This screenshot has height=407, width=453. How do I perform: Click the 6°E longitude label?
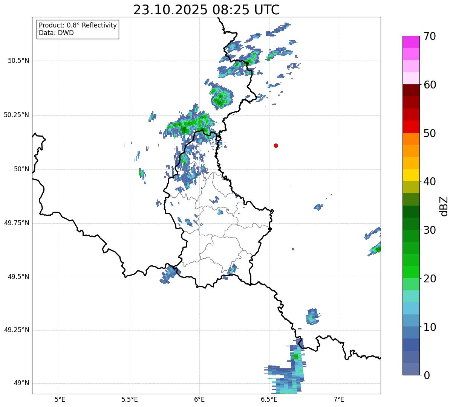(x=199, y=399)
